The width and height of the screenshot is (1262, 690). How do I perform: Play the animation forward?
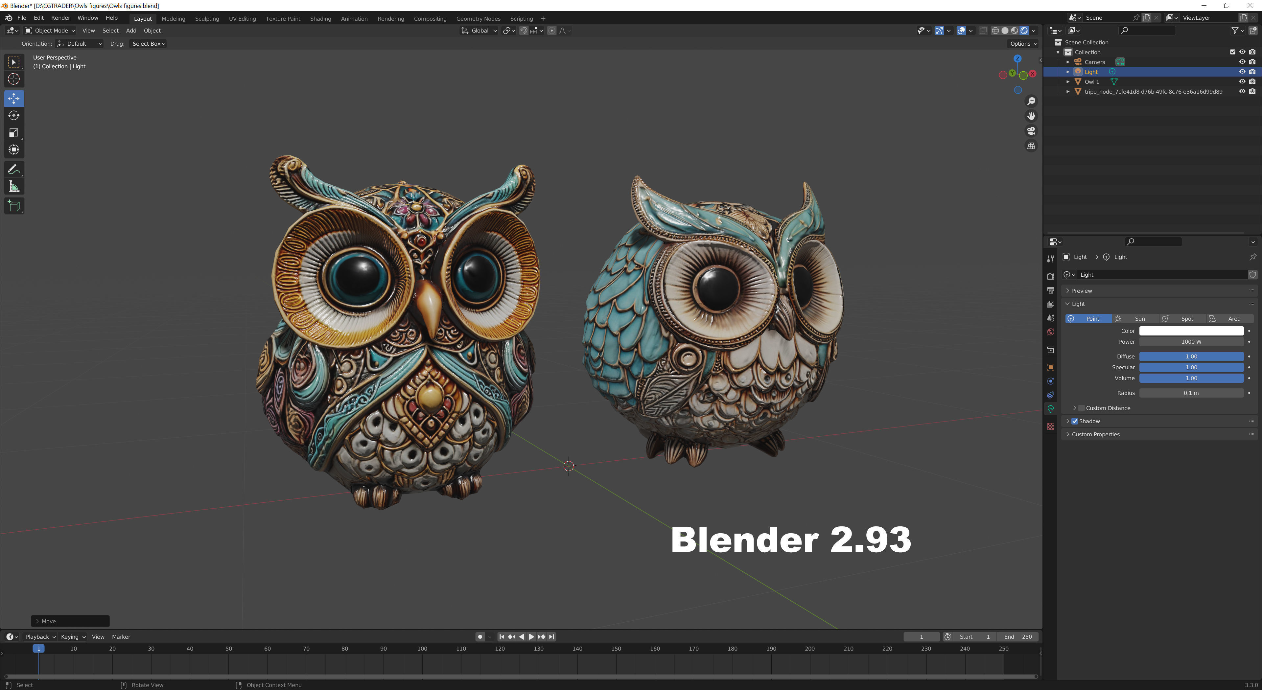click(531, 637)
